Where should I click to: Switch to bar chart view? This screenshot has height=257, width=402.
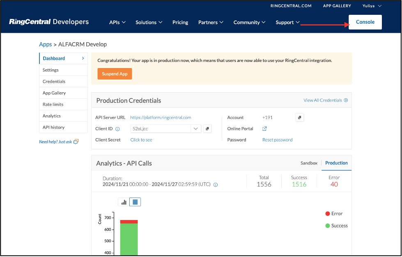click(x=124, y=202)
